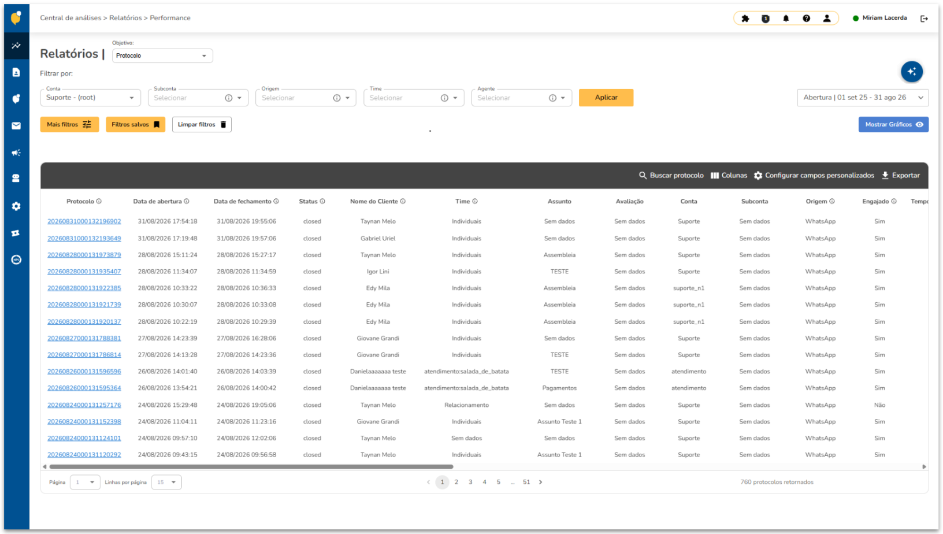This screenshot has width=943, height=534.
Task: Expand the Abertura date range selector
Action: click(863, 98)
